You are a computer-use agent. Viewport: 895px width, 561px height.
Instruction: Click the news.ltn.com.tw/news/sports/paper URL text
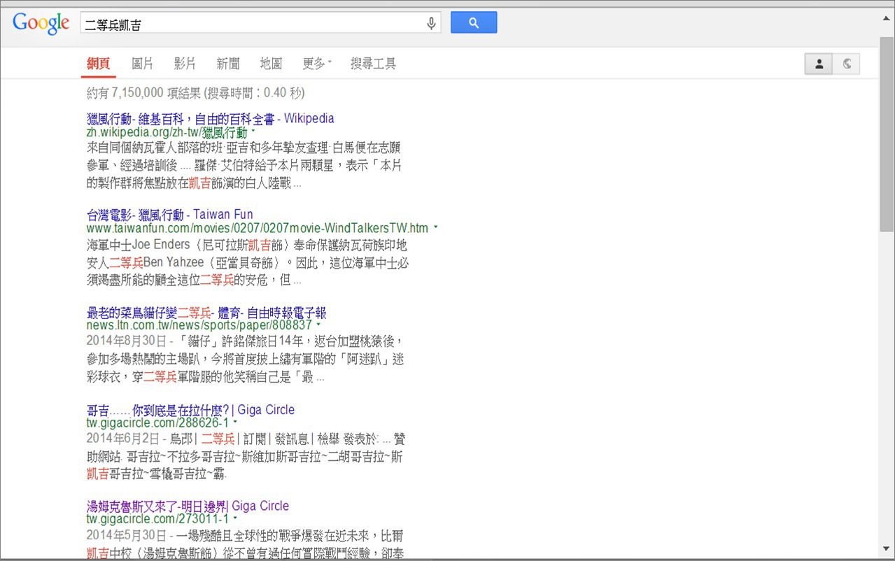point(199,325)
